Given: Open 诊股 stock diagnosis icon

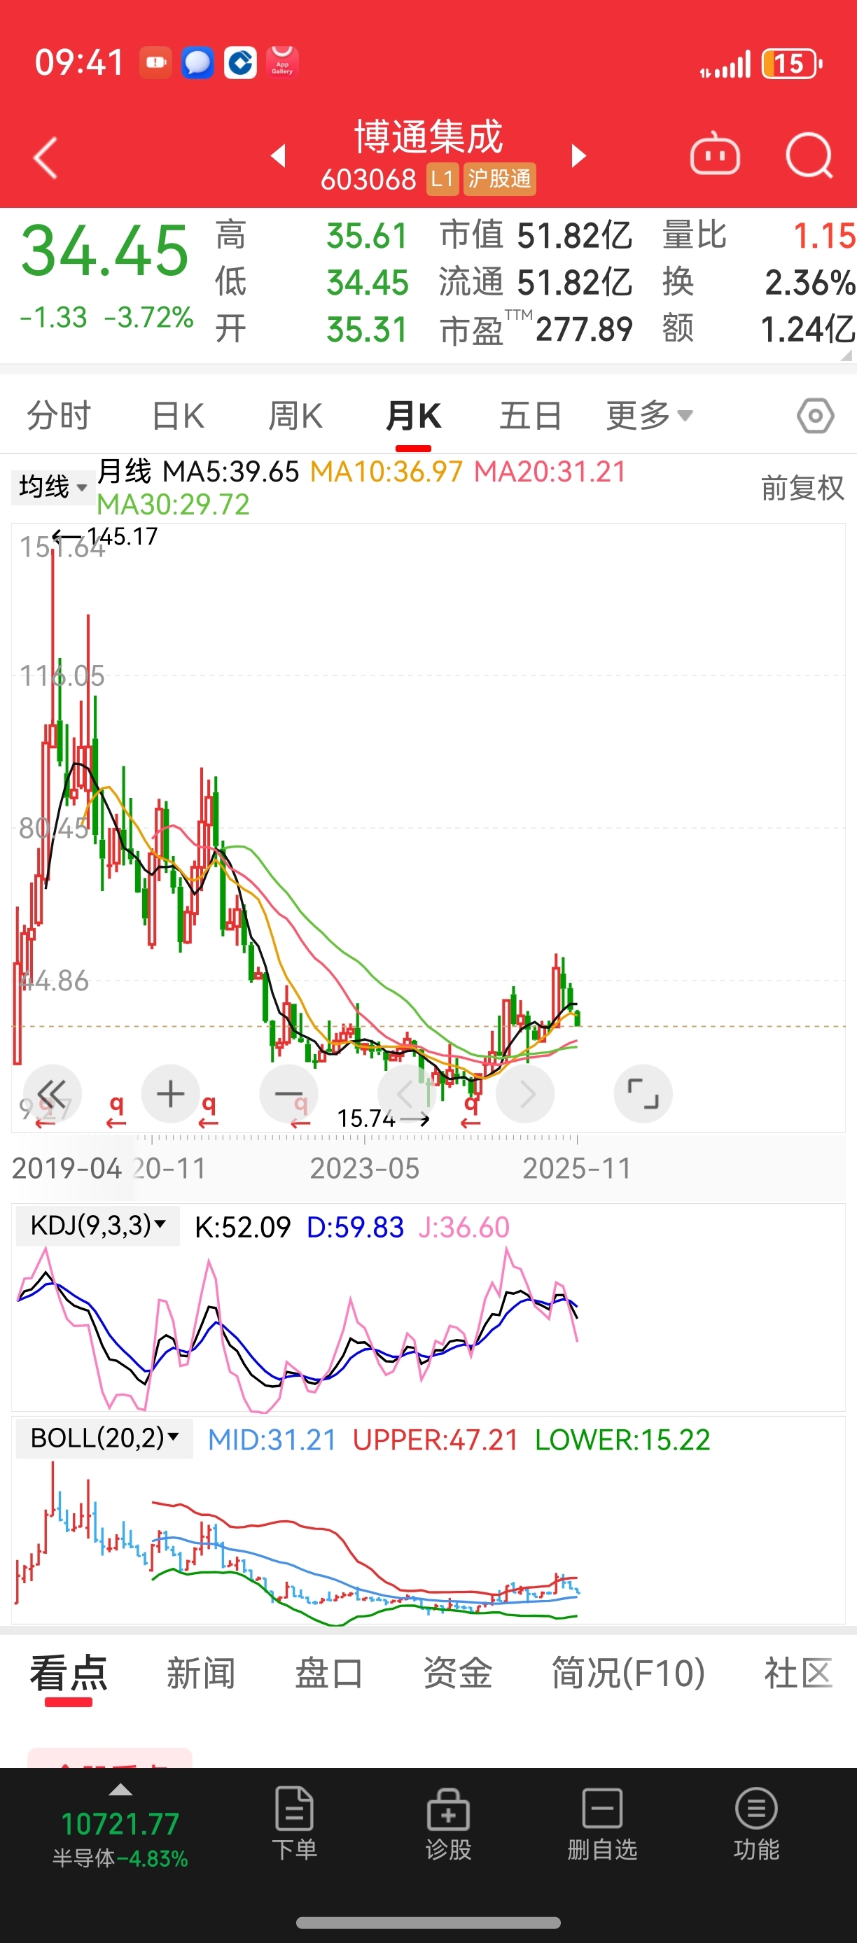Looking at the screenshot, I should click(448, 1823).
